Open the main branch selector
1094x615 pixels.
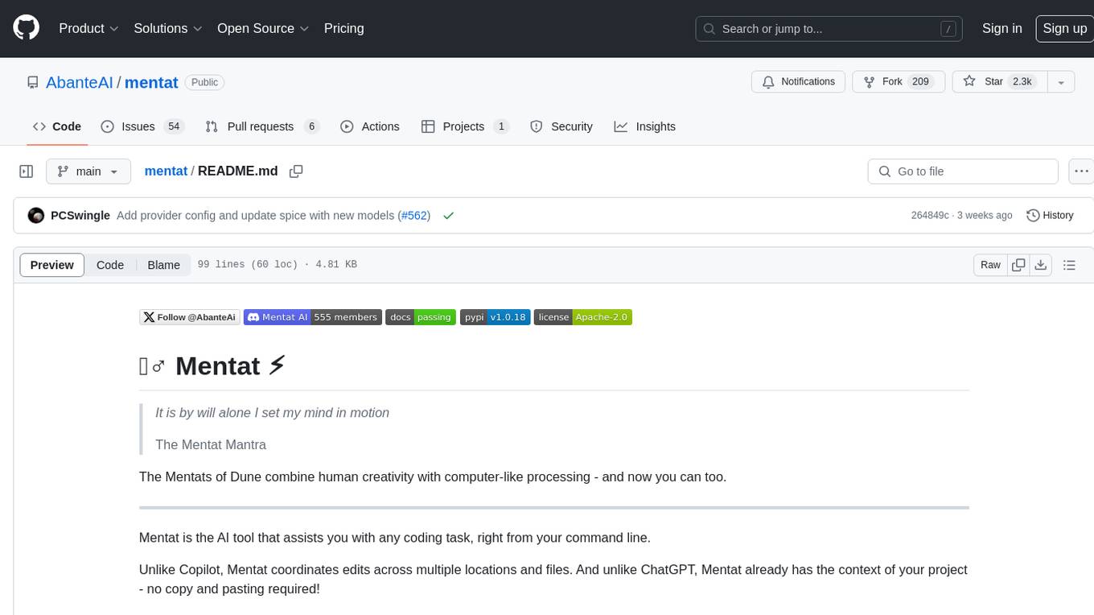[x=88, y=171]
